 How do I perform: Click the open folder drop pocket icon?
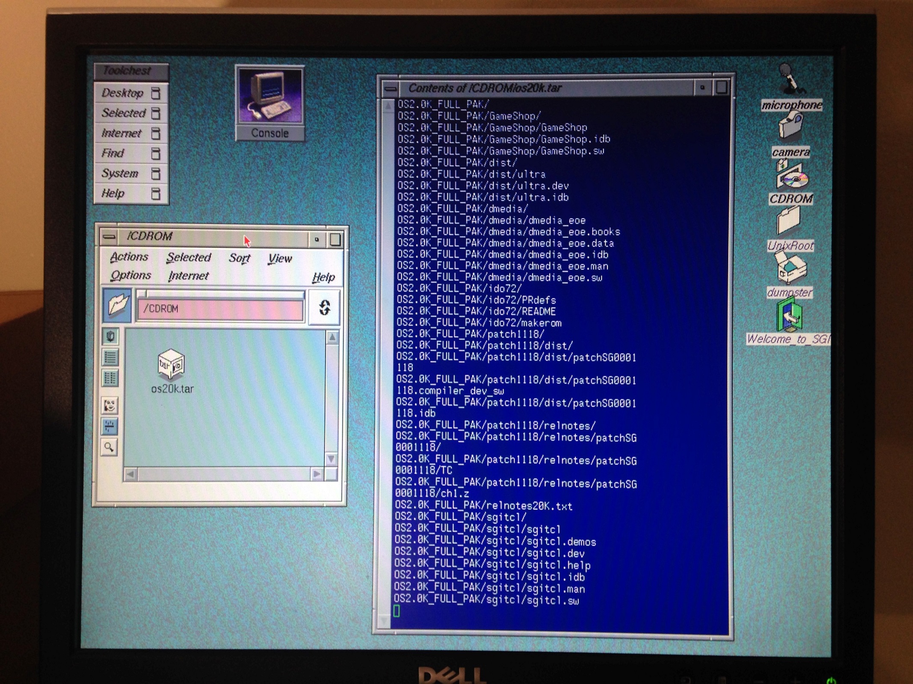click(117, 305)
